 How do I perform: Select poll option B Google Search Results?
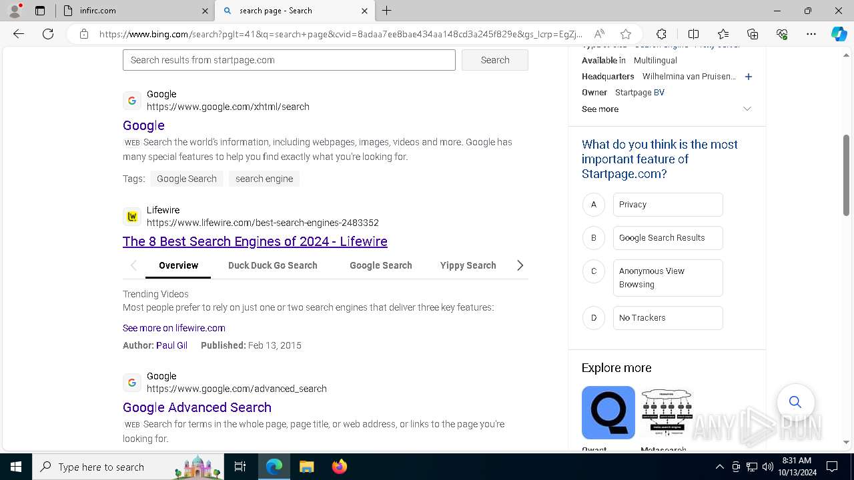(x=668, y=238)
